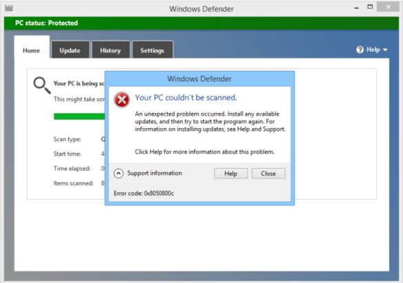Click the 'Your PC is being' scan heading

click(79, 83)
